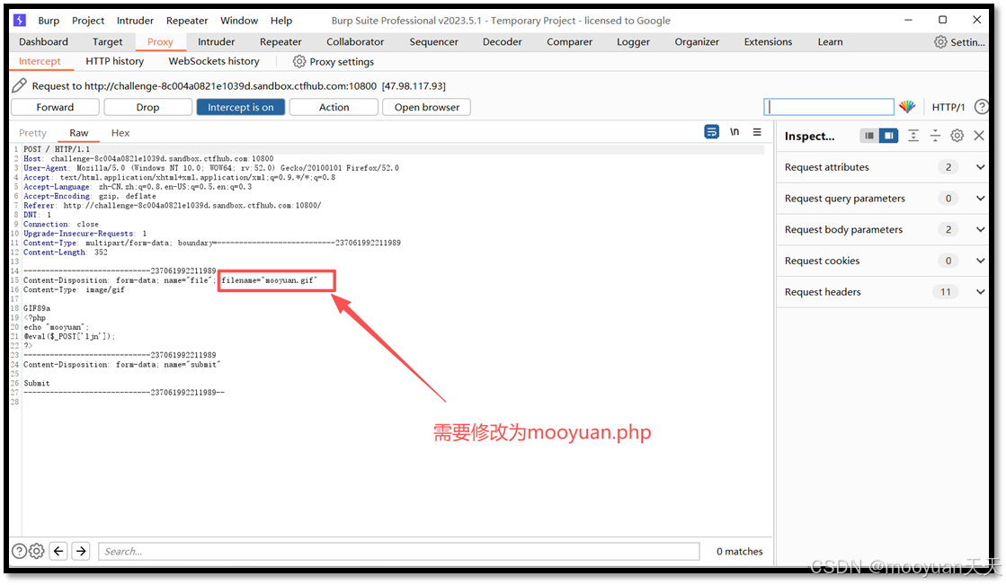1006x585 pixels.
Task: Open the Burp menu
Action: click(x=49, y=21)
